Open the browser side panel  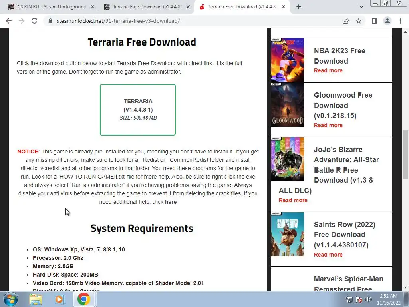375,21
